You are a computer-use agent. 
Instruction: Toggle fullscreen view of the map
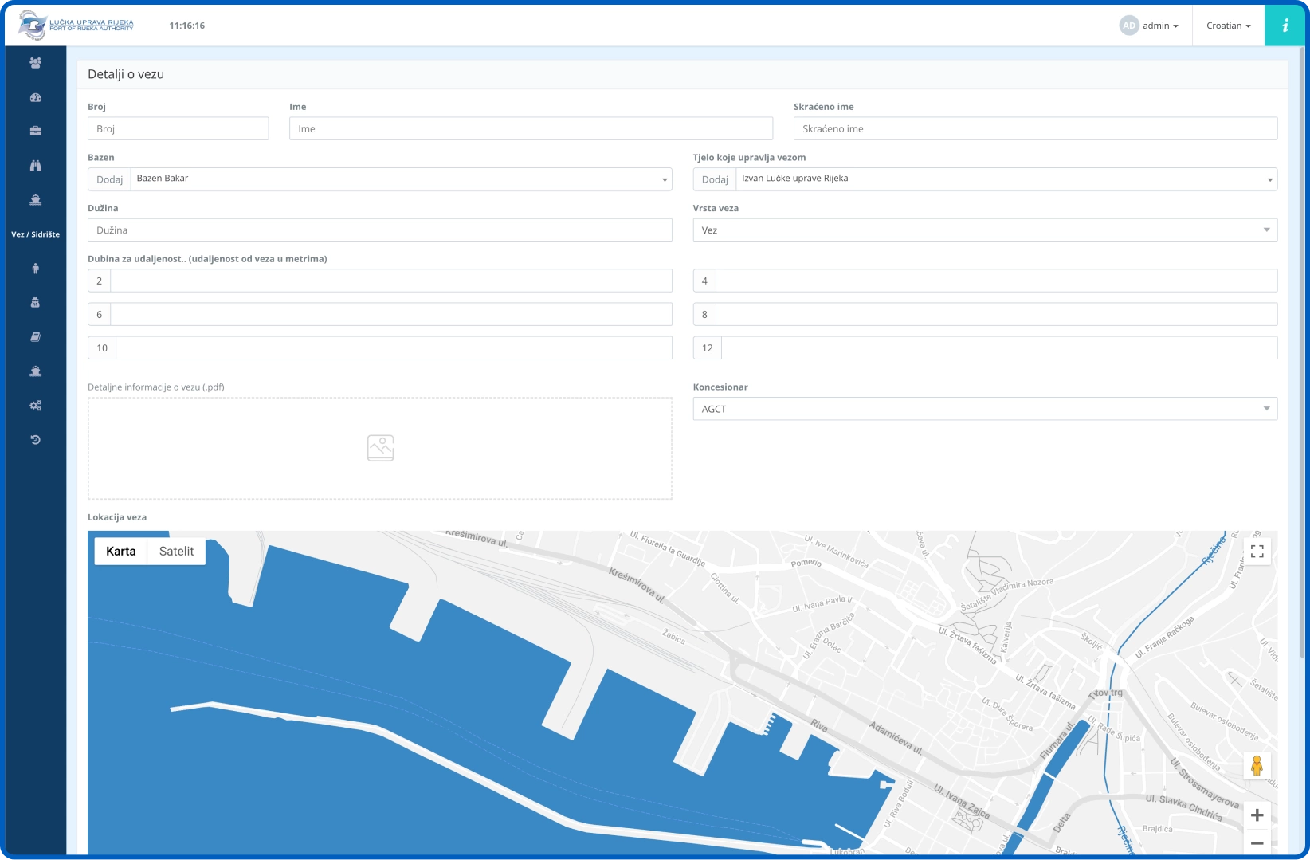pyautogui.click(x=1257, y=552)
